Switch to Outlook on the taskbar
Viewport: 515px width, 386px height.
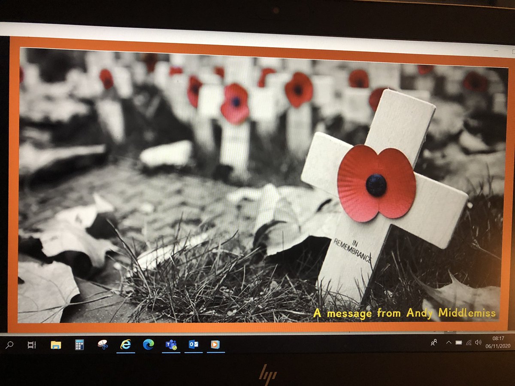(x=193, y=344)
